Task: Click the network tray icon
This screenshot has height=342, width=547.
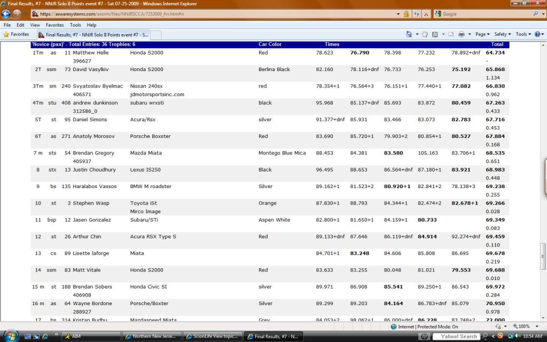Action: [x=510, y=336]
